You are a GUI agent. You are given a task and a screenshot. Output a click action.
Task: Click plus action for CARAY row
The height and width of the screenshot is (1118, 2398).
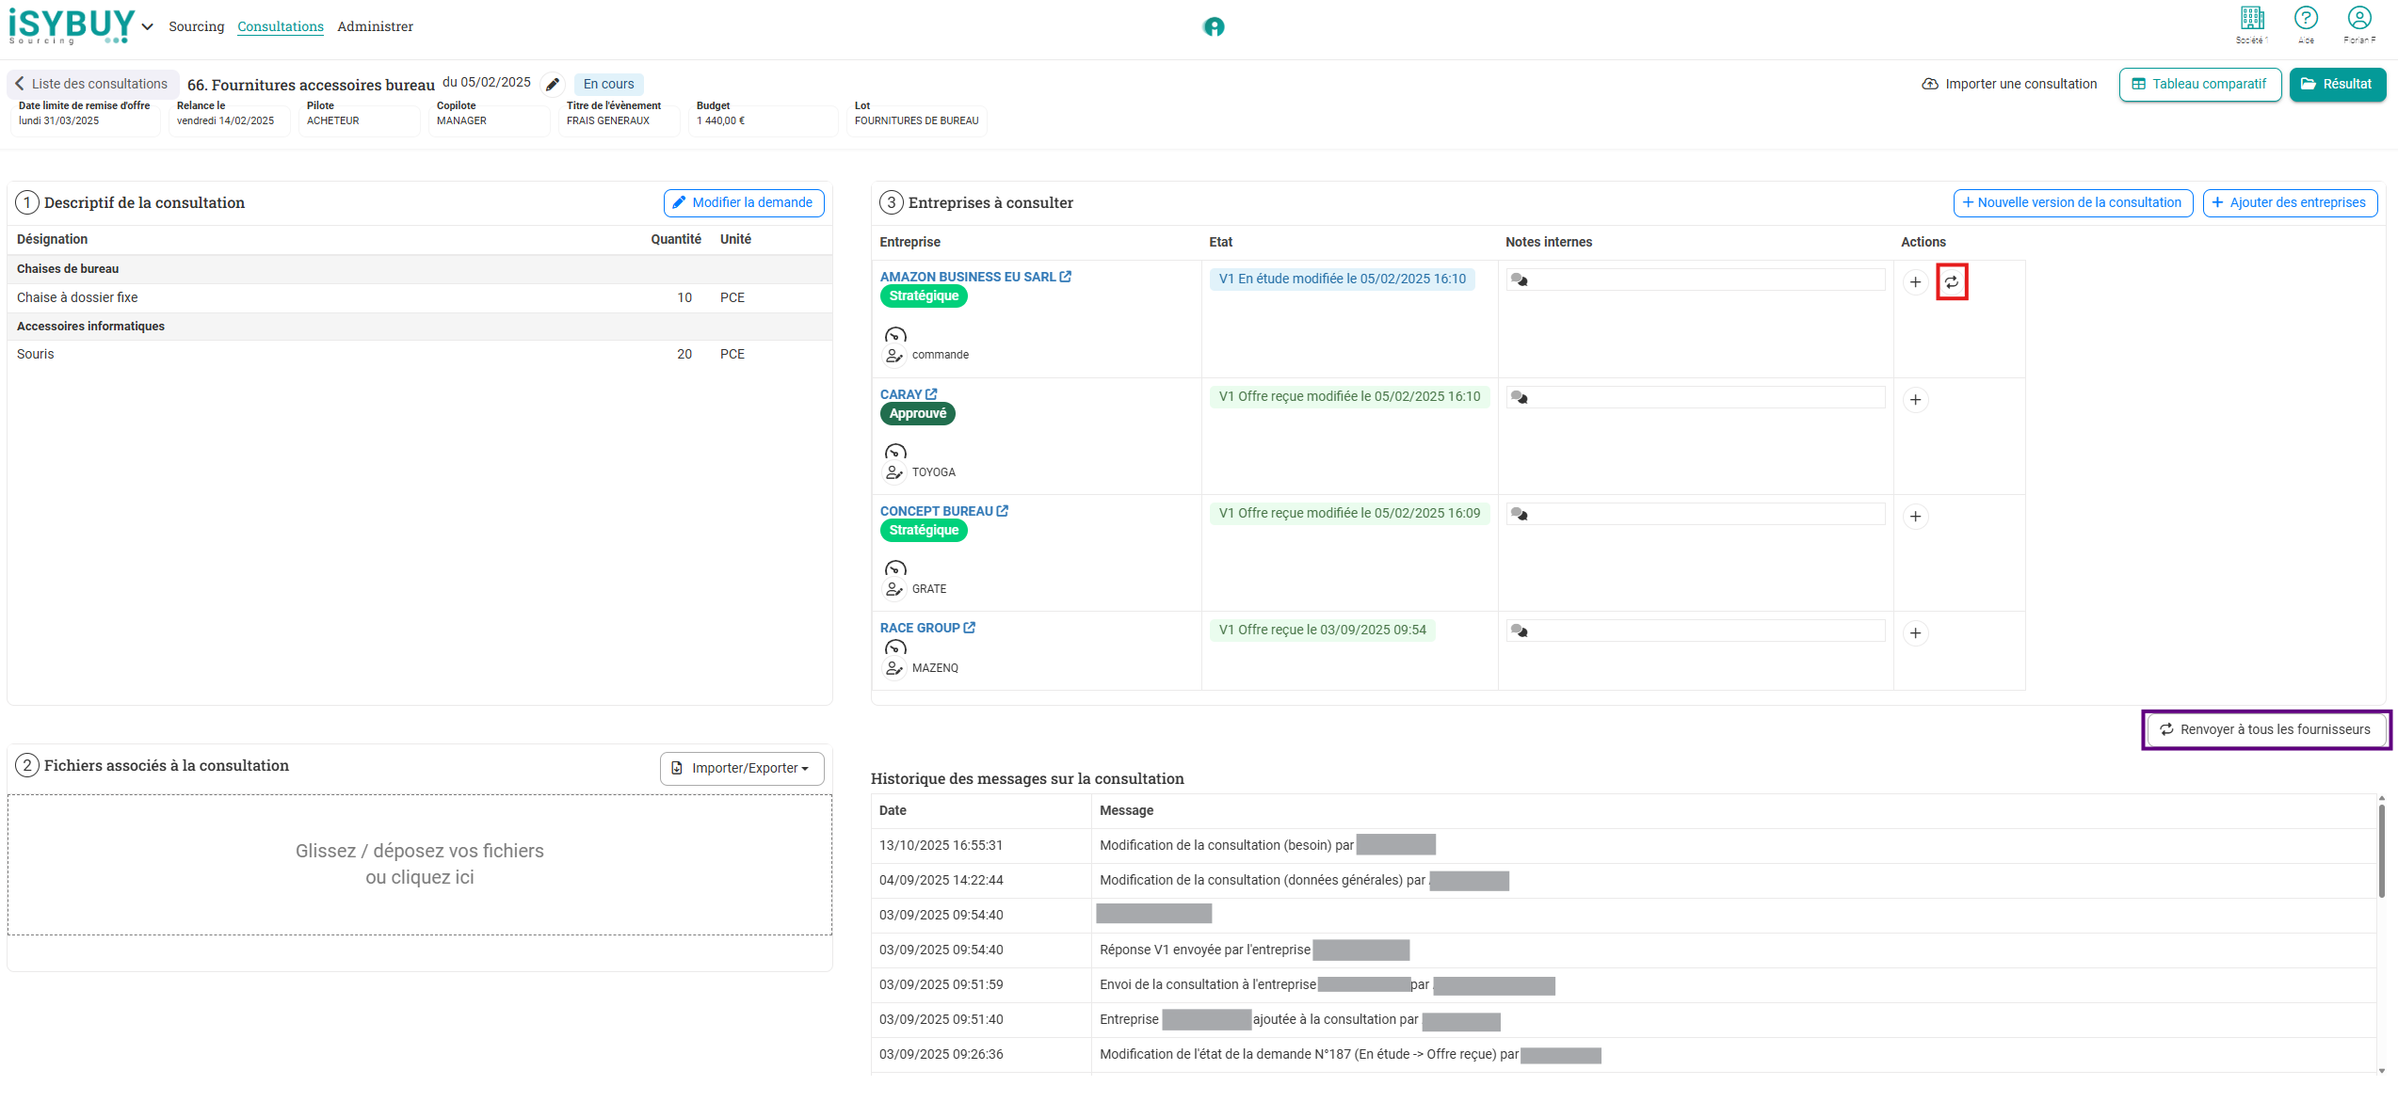[x=1915, y=400]
